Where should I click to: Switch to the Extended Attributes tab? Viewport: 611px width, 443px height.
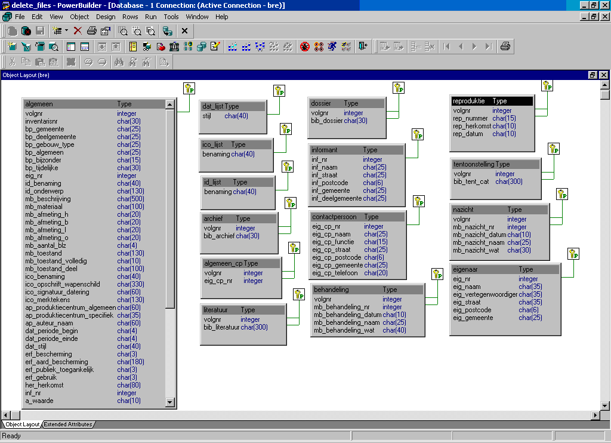click(x=67, y=424)
